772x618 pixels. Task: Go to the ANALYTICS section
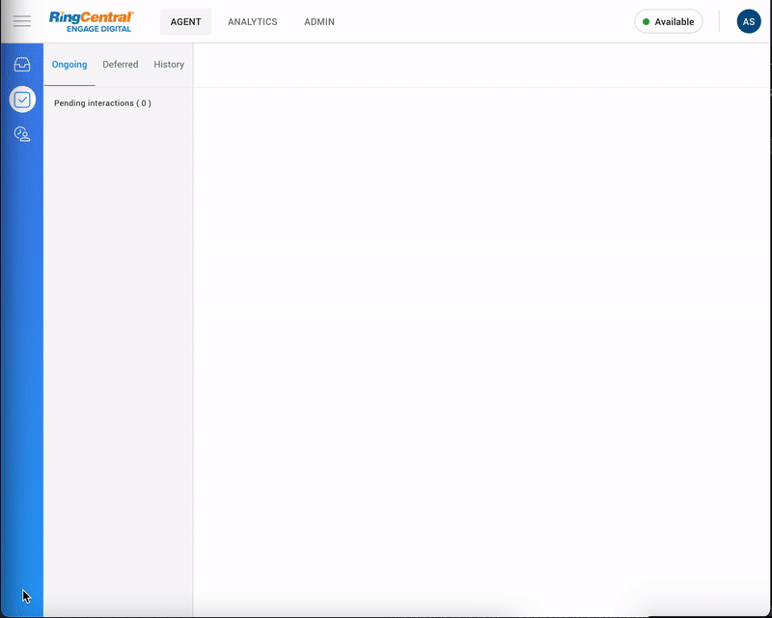pos(252,21)
